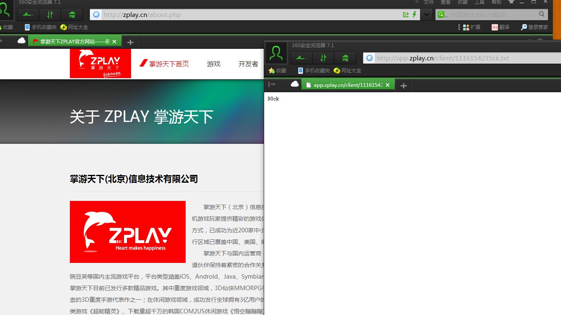Screen dimensions: 561x315
Task: Click the ZPLAY 掌游天下 header logo
Action: tap(100, 63)
